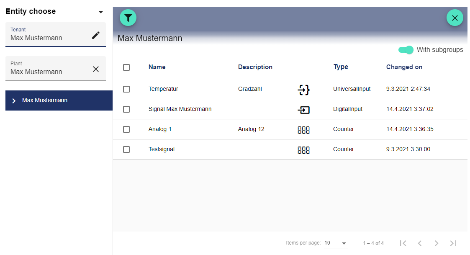Select the Analog 1 row checkbox
470x255 pixels.
coord(126,129)
